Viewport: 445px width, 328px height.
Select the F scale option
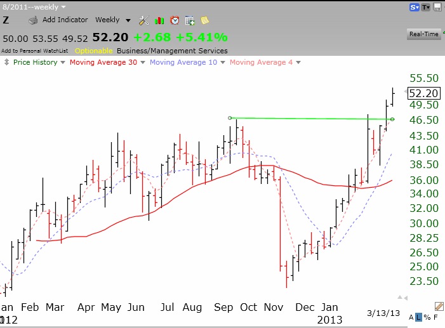435,317
